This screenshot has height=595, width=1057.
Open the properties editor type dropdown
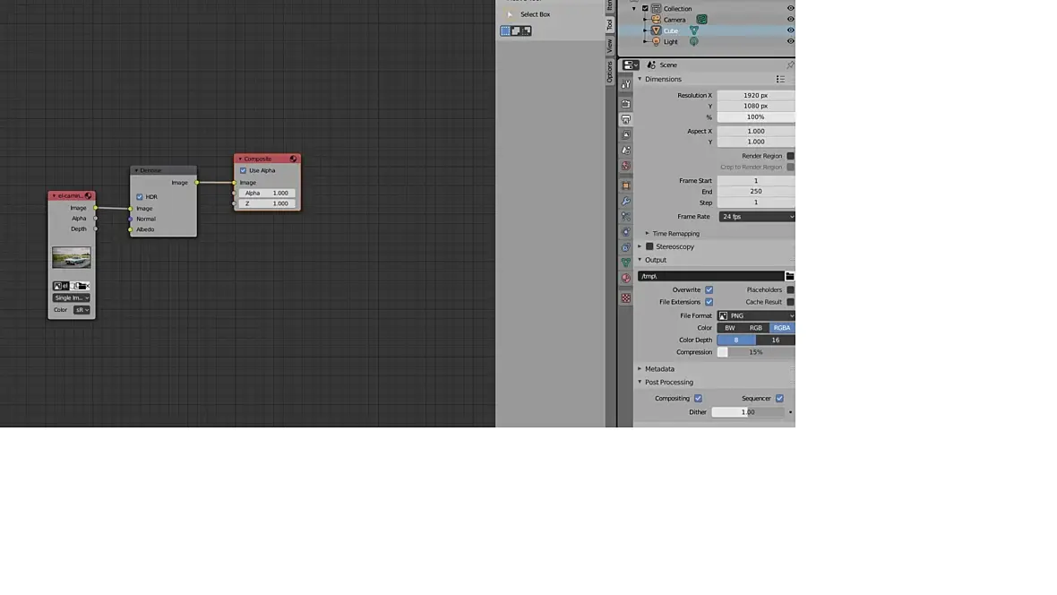pyautogui.click(x=631, y=65)
